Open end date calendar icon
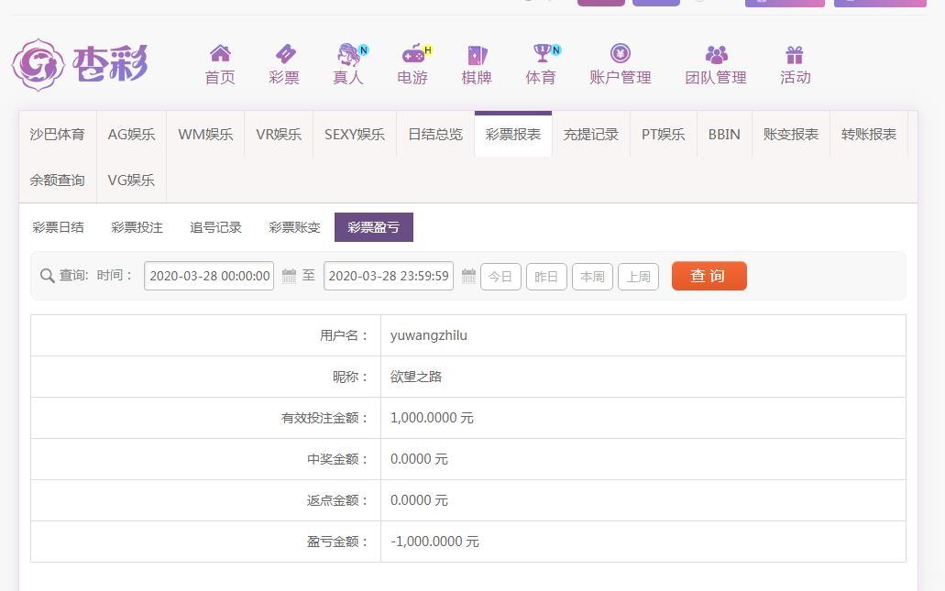945x591 pixels. pyautogui.click(x=468, y=276)
